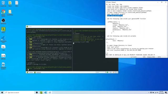Viewport: 168px width, 94px height.
Task: Click the Cmder title bar icon
Action: coord(27,27)
